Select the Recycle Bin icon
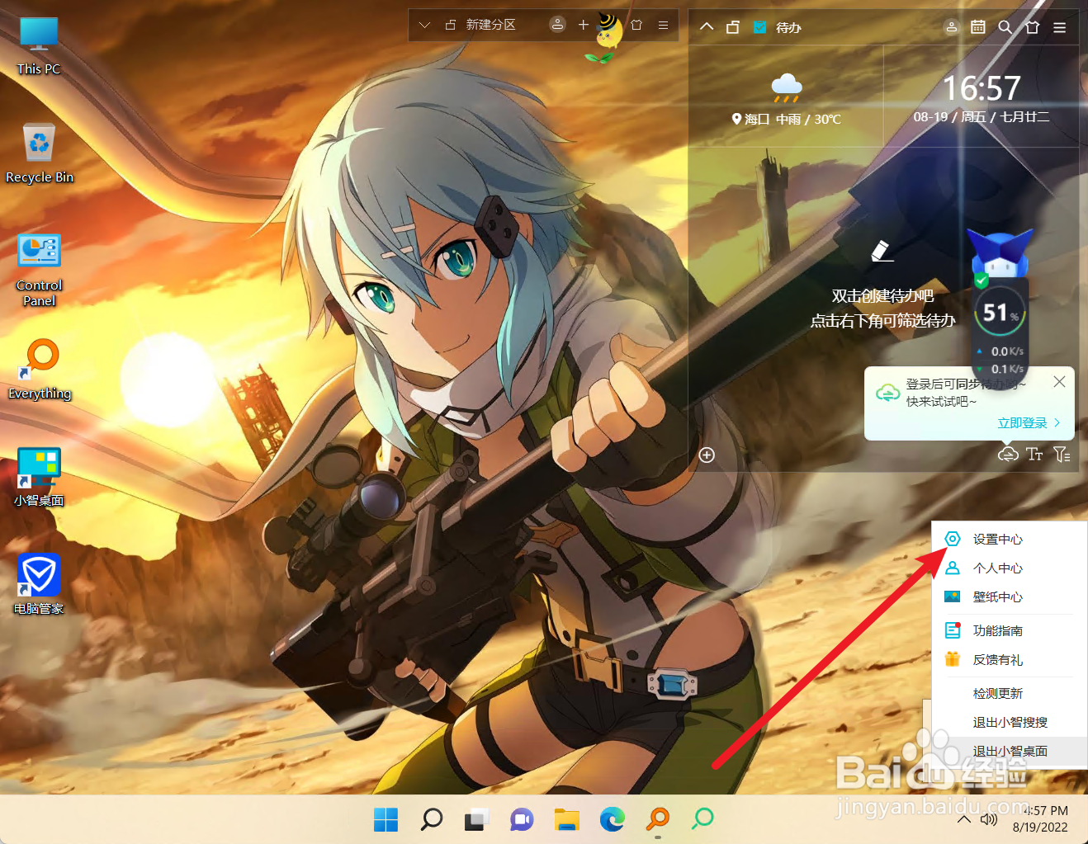The height and width of the screenshot is (844, 1088). tap(39, 153)
